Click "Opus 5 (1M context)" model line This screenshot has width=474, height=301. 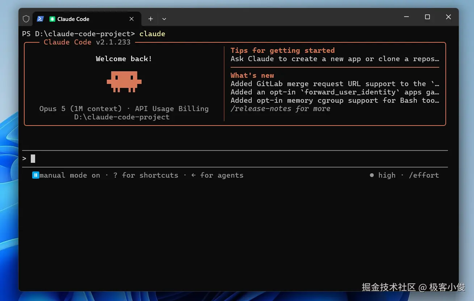click(80, 109)
